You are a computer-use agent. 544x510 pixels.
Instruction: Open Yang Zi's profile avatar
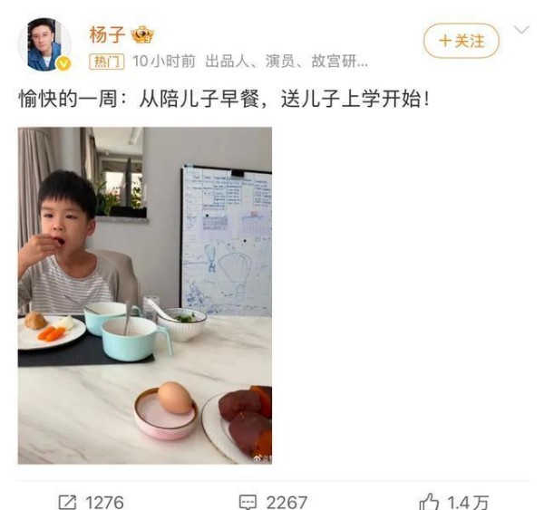tap(44, 44)
